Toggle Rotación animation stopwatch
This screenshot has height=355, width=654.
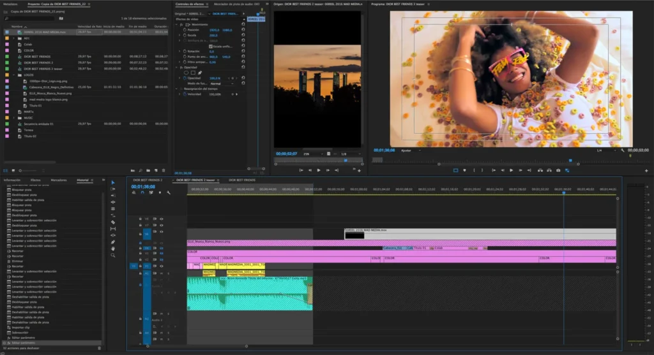tap(185, 51)
